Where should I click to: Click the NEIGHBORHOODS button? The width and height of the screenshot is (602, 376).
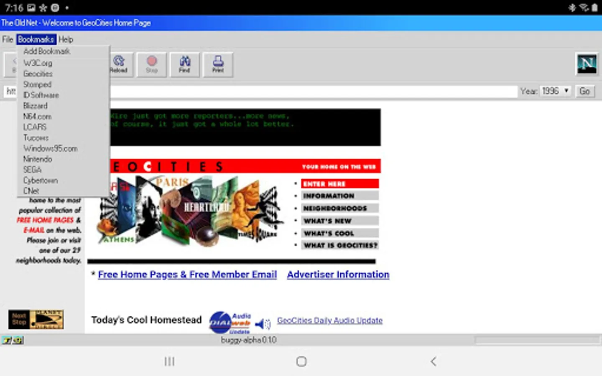(x=340, y=208)
